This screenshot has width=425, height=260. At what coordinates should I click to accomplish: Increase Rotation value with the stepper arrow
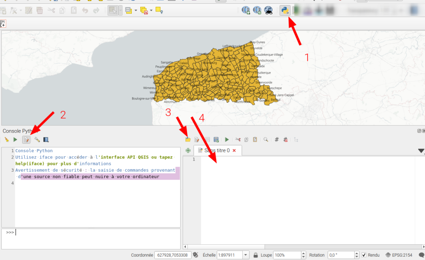click(x=356, y=253)
